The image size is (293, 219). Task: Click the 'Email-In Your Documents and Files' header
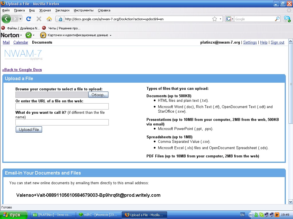[43, 173]
